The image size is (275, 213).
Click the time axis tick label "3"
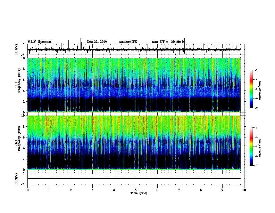pyautogui.click(x=92, y=190)
